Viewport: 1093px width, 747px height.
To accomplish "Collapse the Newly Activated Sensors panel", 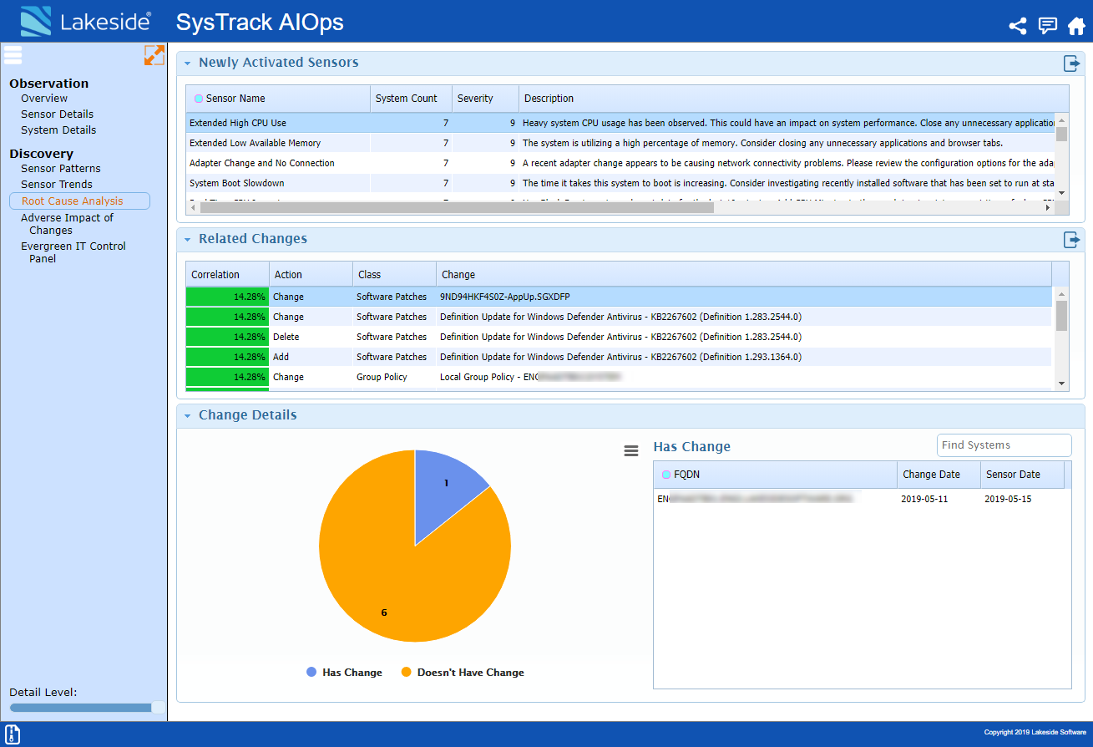I will [x=188, y=63].
